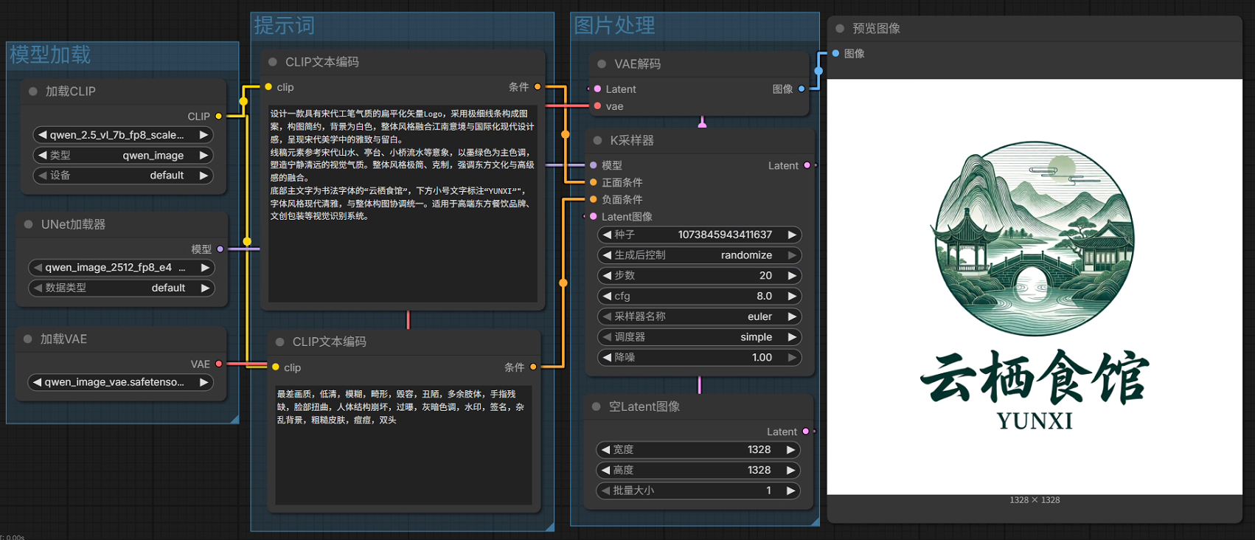Click right arrow of qwen_image_2512_fp8 model selector
Viewport: 1255px width, 540px height.
[205, 268]
